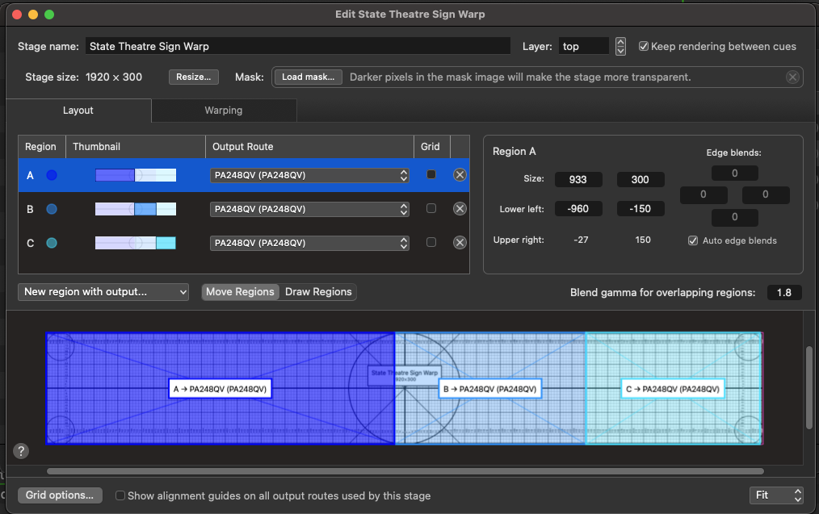819x514 pixels.
Task: Remove region C via its X icon
Action: (460, 243)
